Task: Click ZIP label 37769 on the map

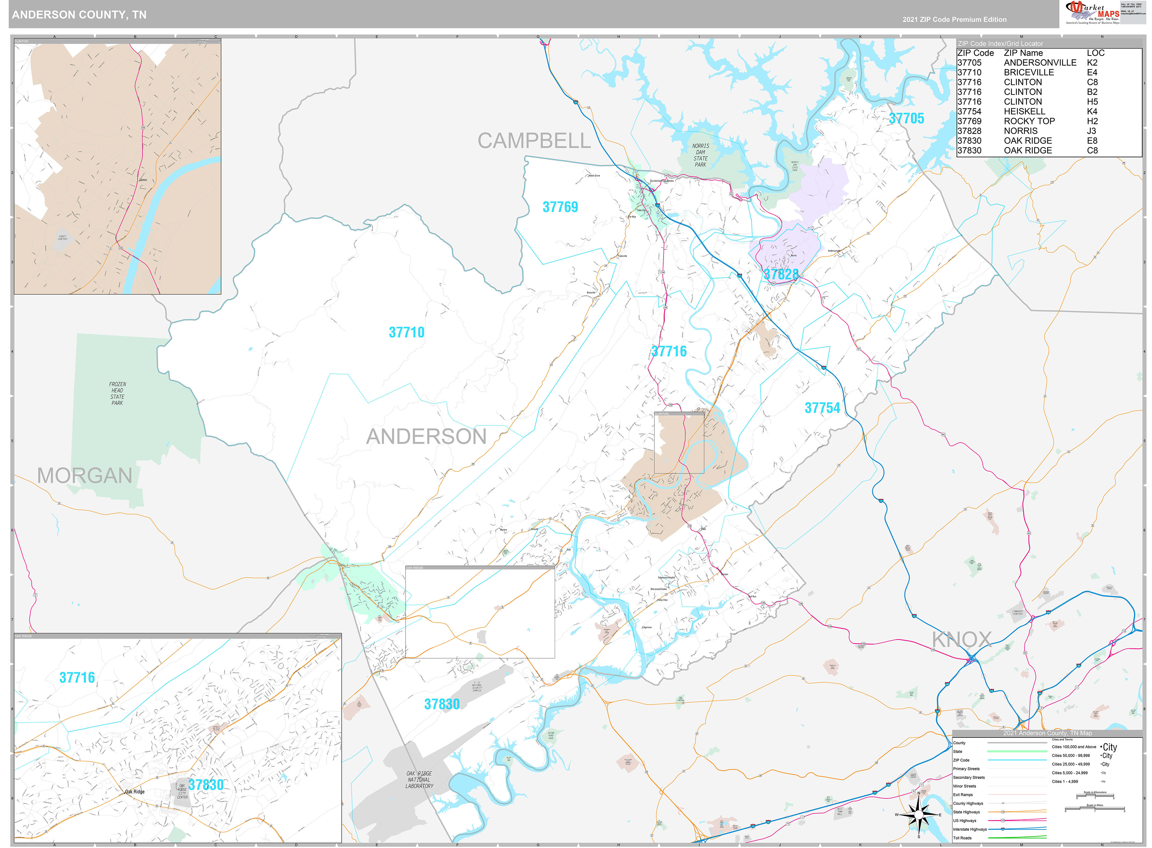Action: coord(561,207)
